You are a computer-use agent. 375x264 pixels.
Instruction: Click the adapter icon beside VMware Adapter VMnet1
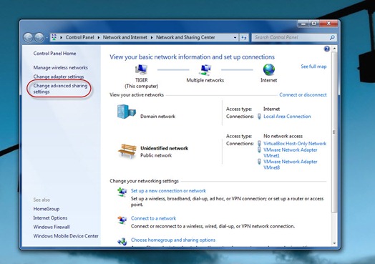coord(259,150)
